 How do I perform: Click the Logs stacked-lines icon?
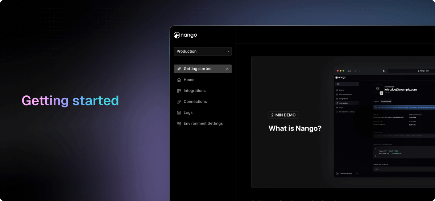coord(179,112)
